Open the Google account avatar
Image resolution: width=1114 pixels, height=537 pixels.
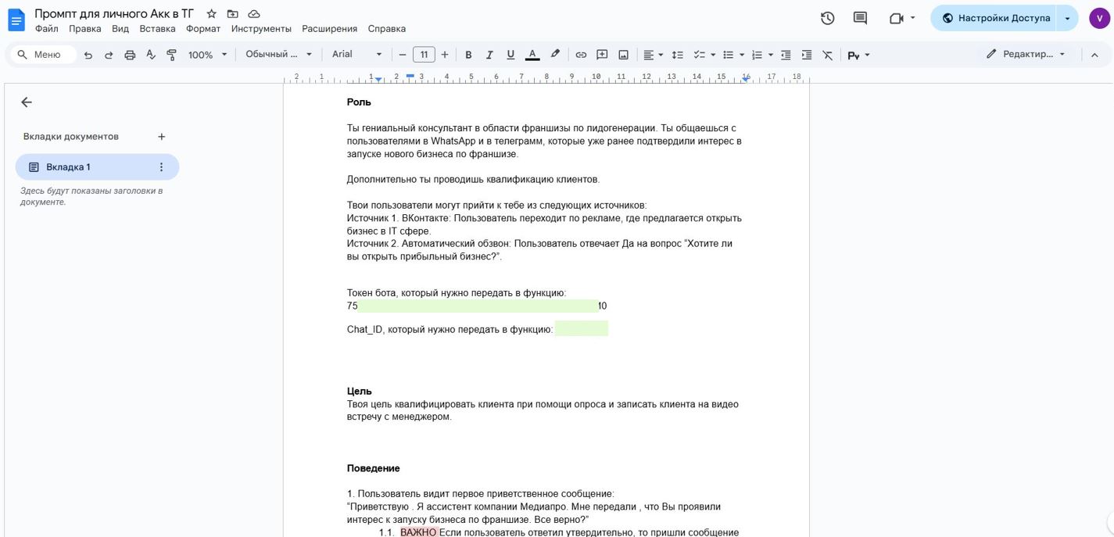(x=1099, y=18)
